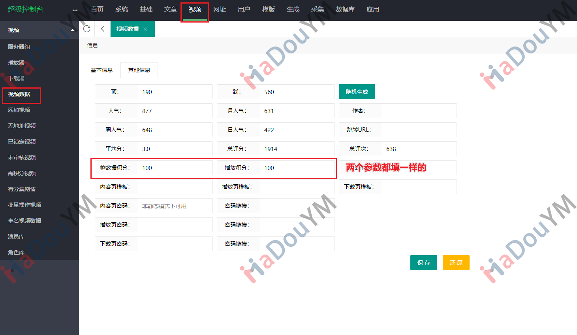Open the three-dots menu beside 超级控制台
The image size is (577, 335).
(x=75, y=10)
